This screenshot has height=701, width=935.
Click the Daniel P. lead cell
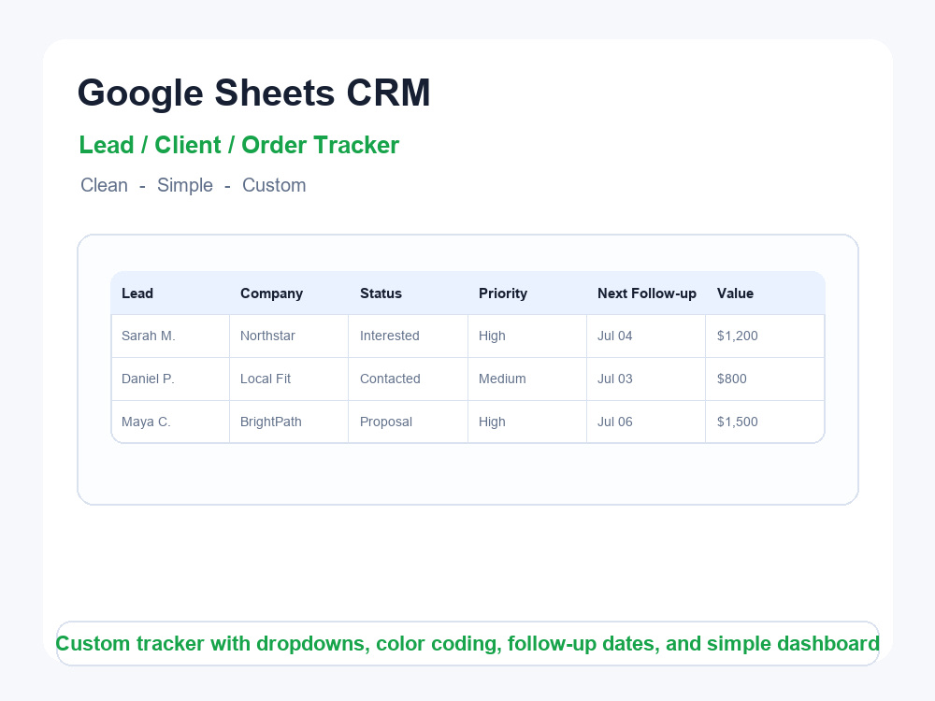coord(170,379)
